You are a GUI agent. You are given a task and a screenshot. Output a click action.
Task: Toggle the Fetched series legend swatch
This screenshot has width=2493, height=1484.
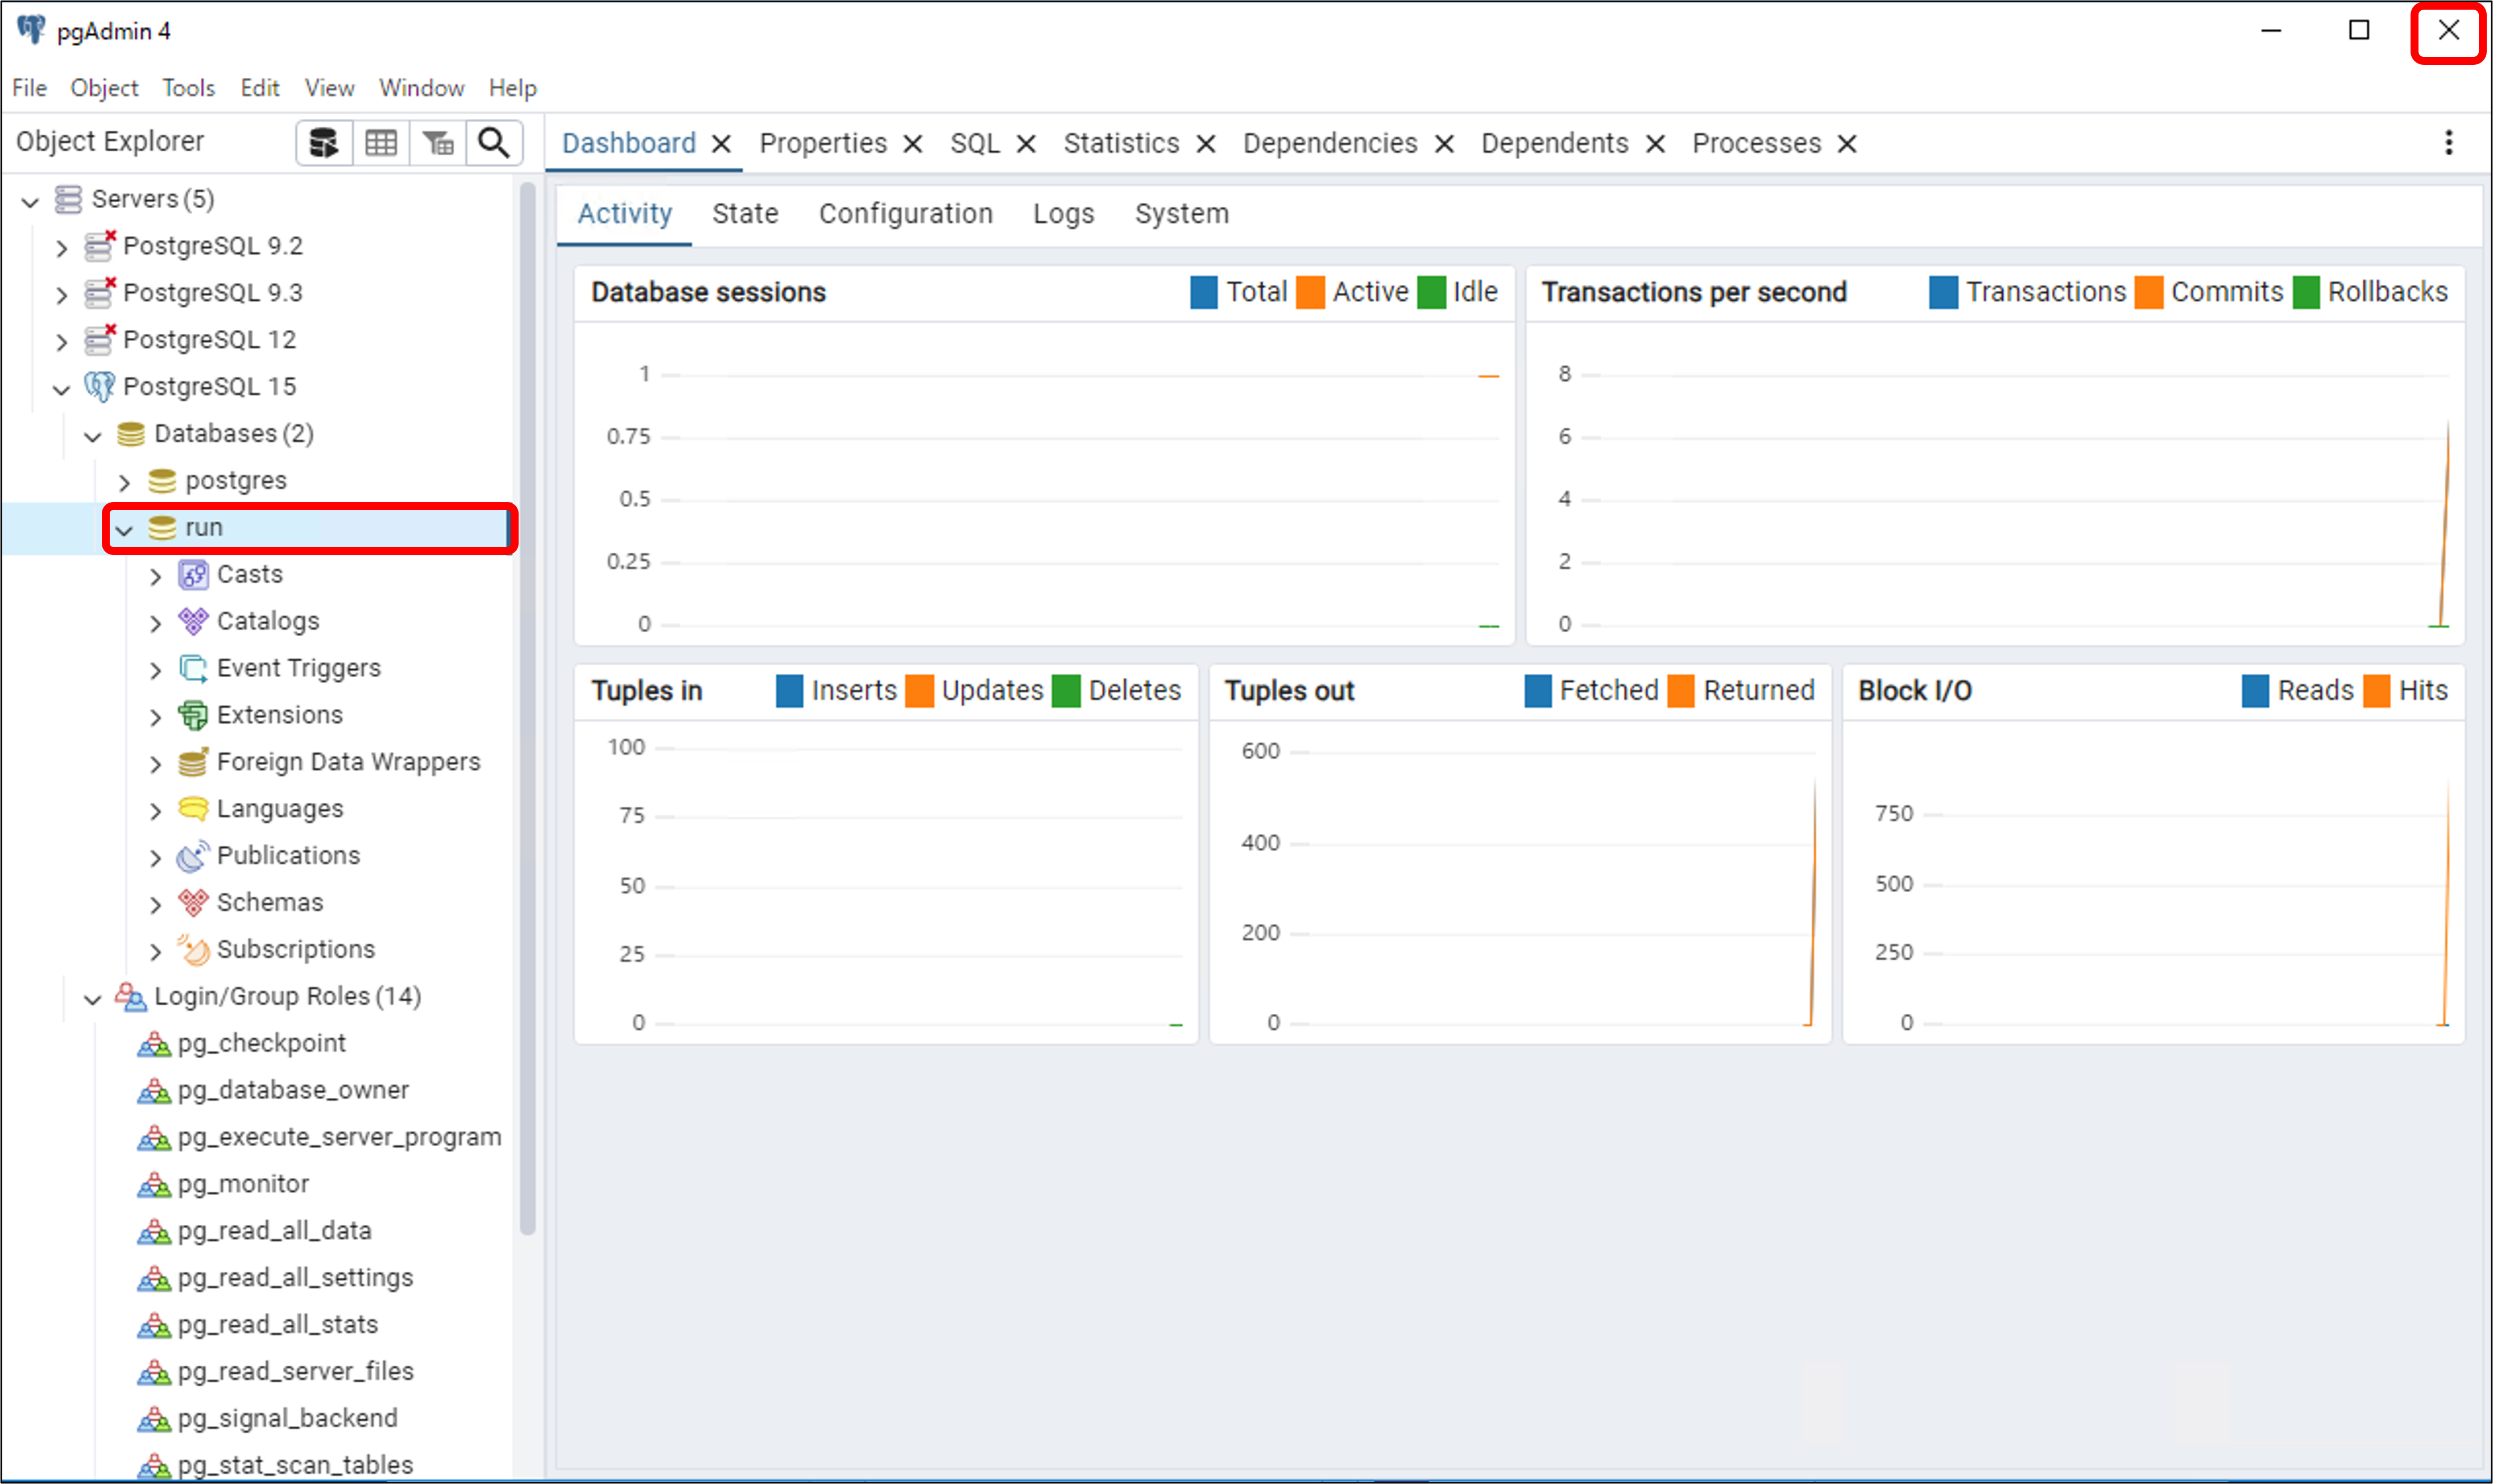tap(1538, 691)
